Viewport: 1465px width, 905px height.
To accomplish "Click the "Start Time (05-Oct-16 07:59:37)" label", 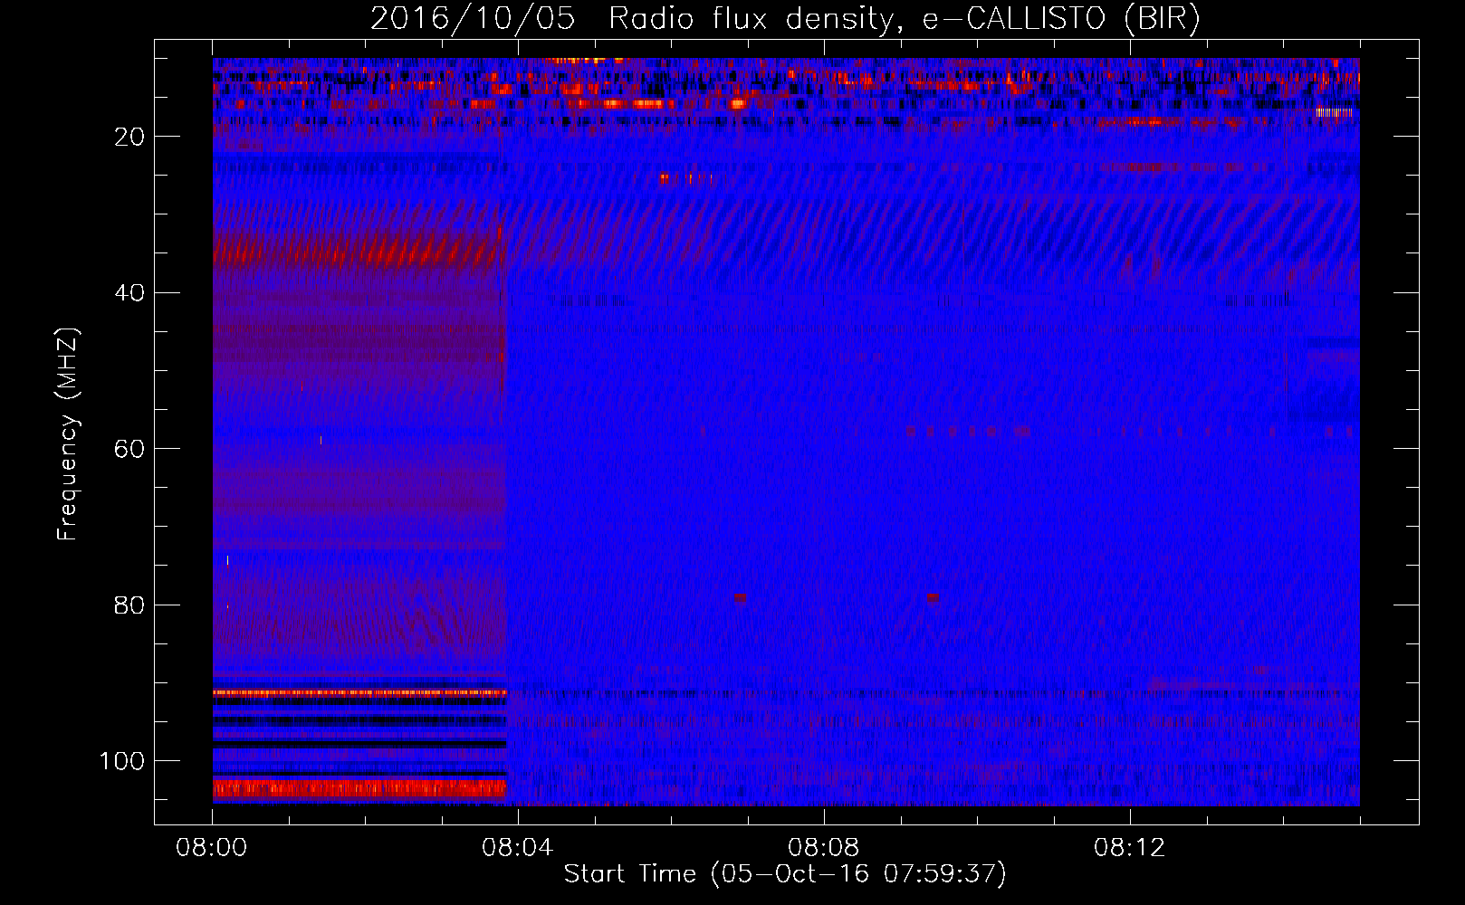I will click(x=785, y=874).
